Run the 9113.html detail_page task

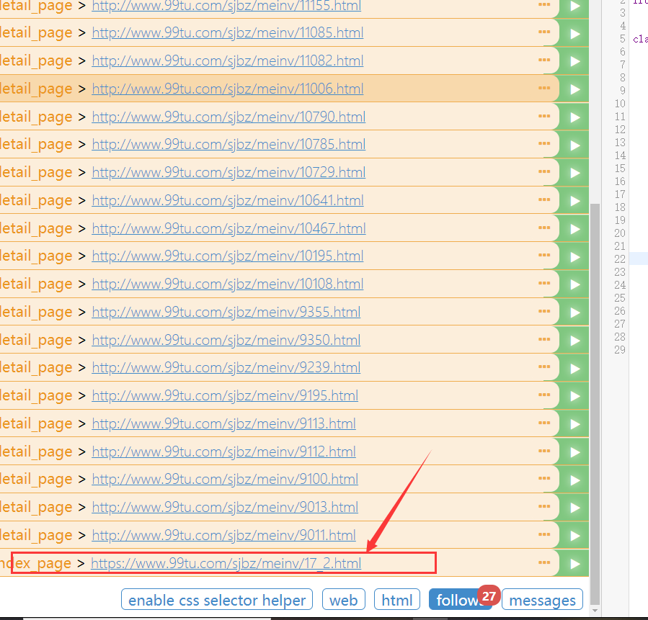click(574, 424)
